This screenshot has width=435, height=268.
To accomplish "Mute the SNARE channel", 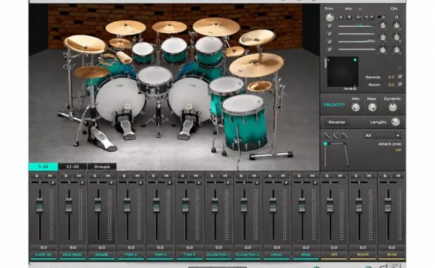I will pyautogui.click(x=108, y=176).
